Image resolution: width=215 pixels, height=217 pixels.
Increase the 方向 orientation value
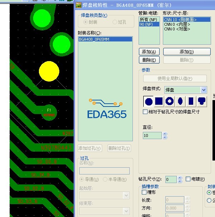tap(187, 206)
